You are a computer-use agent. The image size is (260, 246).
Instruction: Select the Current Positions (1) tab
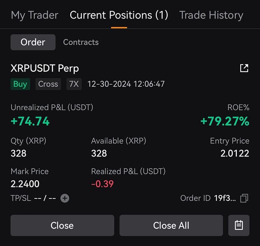tap(119, 15)
